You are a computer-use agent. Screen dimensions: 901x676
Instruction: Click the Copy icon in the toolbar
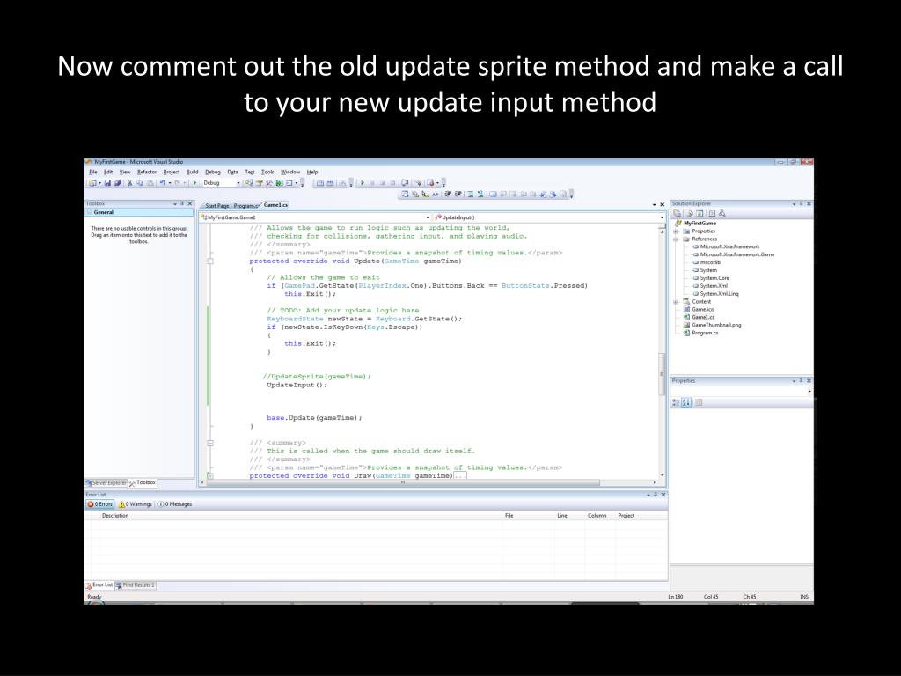pyautogui.click(x=140, y=183)
